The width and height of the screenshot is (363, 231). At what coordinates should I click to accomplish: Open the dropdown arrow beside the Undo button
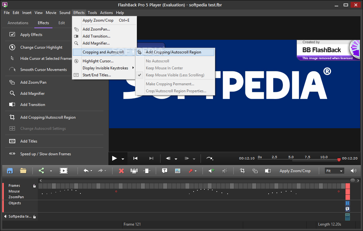pos(92,171)
